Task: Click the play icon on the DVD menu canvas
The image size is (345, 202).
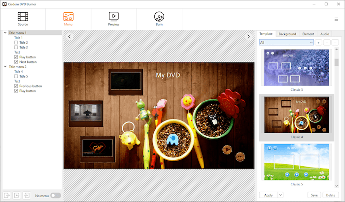Action: coord(227,149)
